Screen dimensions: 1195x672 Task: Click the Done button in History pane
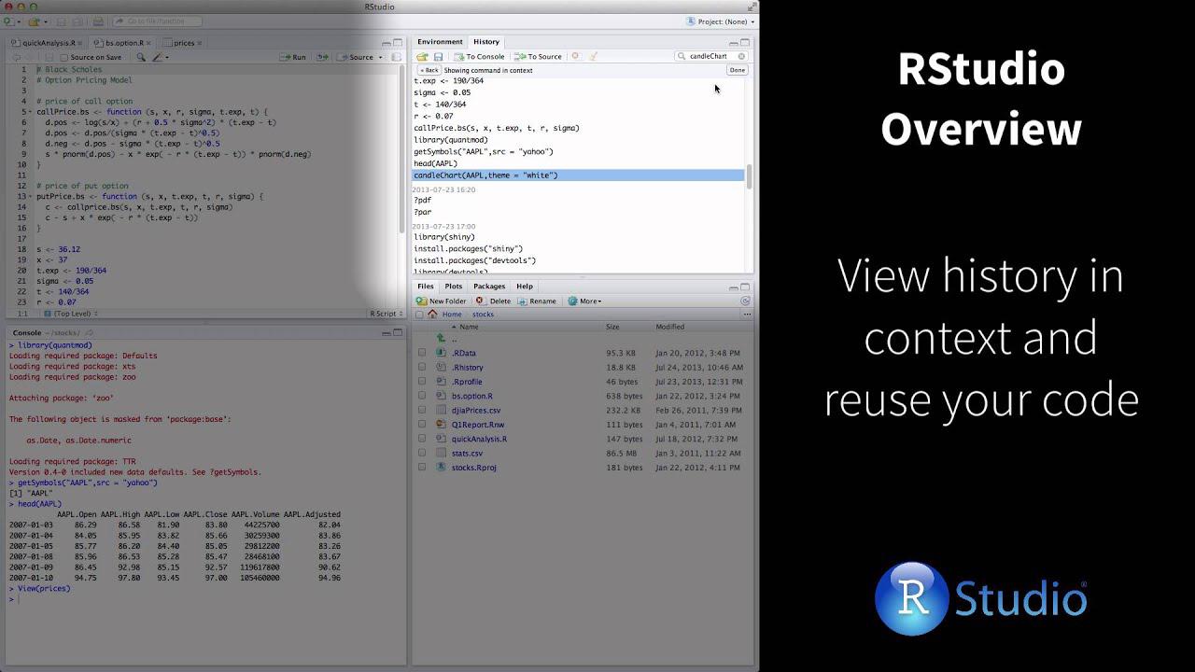[737, 69]
